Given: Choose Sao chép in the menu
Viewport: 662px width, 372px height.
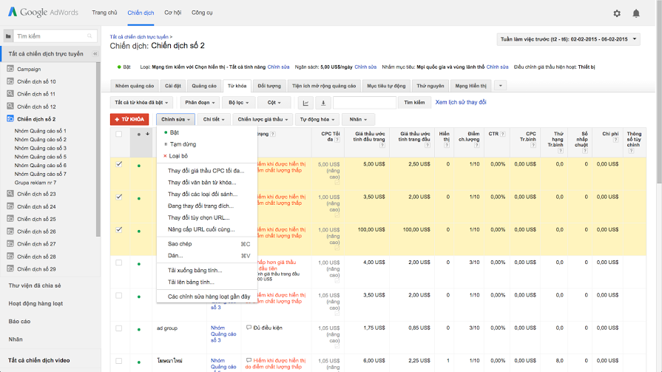Looking at the screenshot, I should (180, 243).
